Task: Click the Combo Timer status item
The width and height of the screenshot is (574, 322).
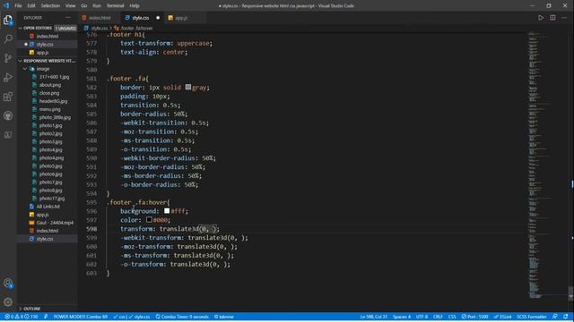Action: click(182, 317)
